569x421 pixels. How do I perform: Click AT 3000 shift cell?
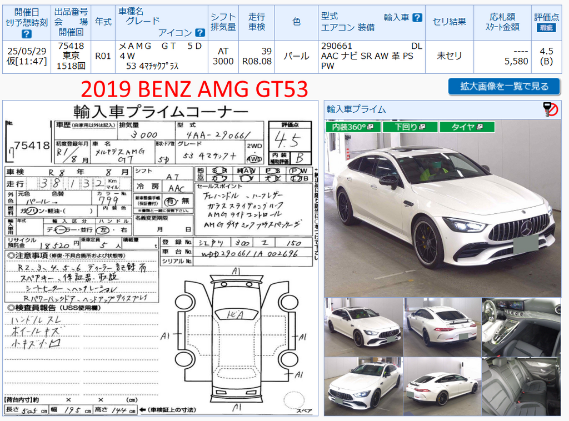[x=223, y=56]
